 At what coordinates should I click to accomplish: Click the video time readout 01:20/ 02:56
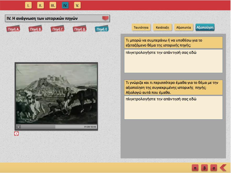(90, 127)
